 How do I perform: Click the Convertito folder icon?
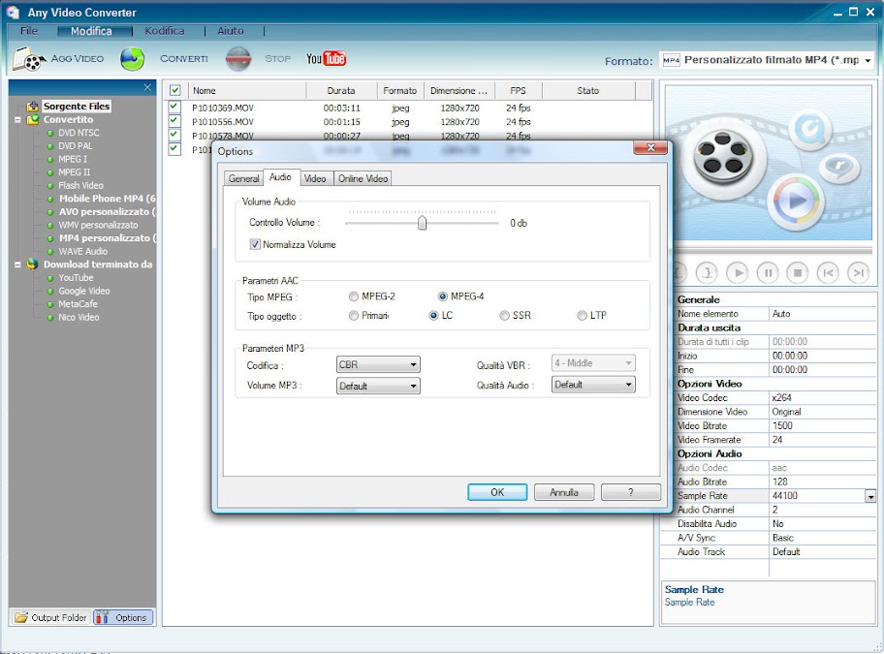click(33, 119)
